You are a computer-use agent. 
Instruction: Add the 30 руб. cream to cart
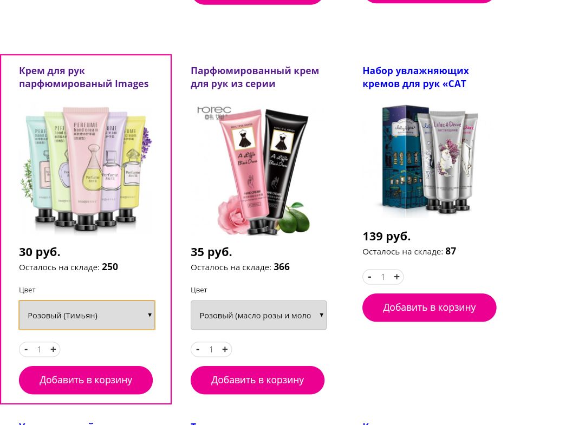click(86, 380)
